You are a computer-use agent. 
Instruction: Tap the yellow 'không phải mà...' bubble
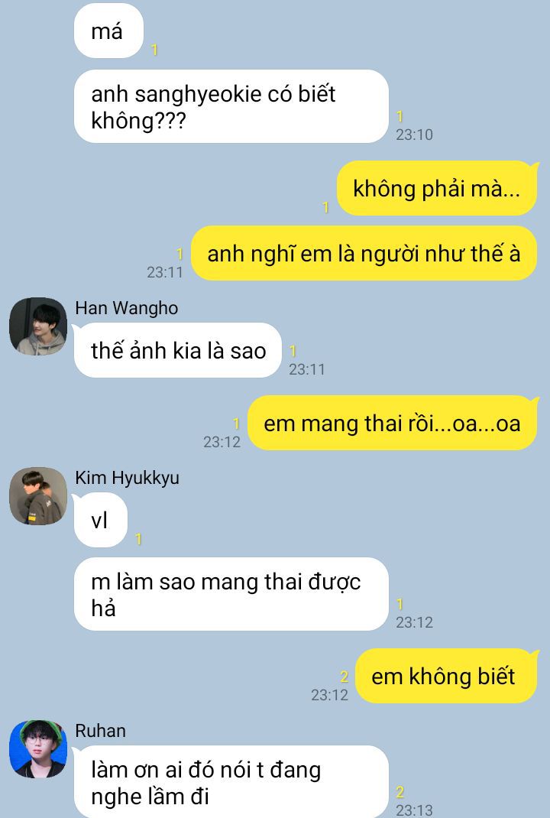point(437,188)
